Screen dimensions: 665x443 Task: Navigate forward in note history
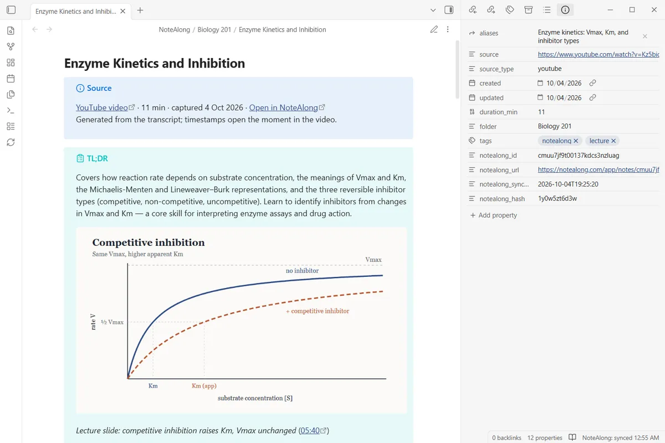pos(49,29)
